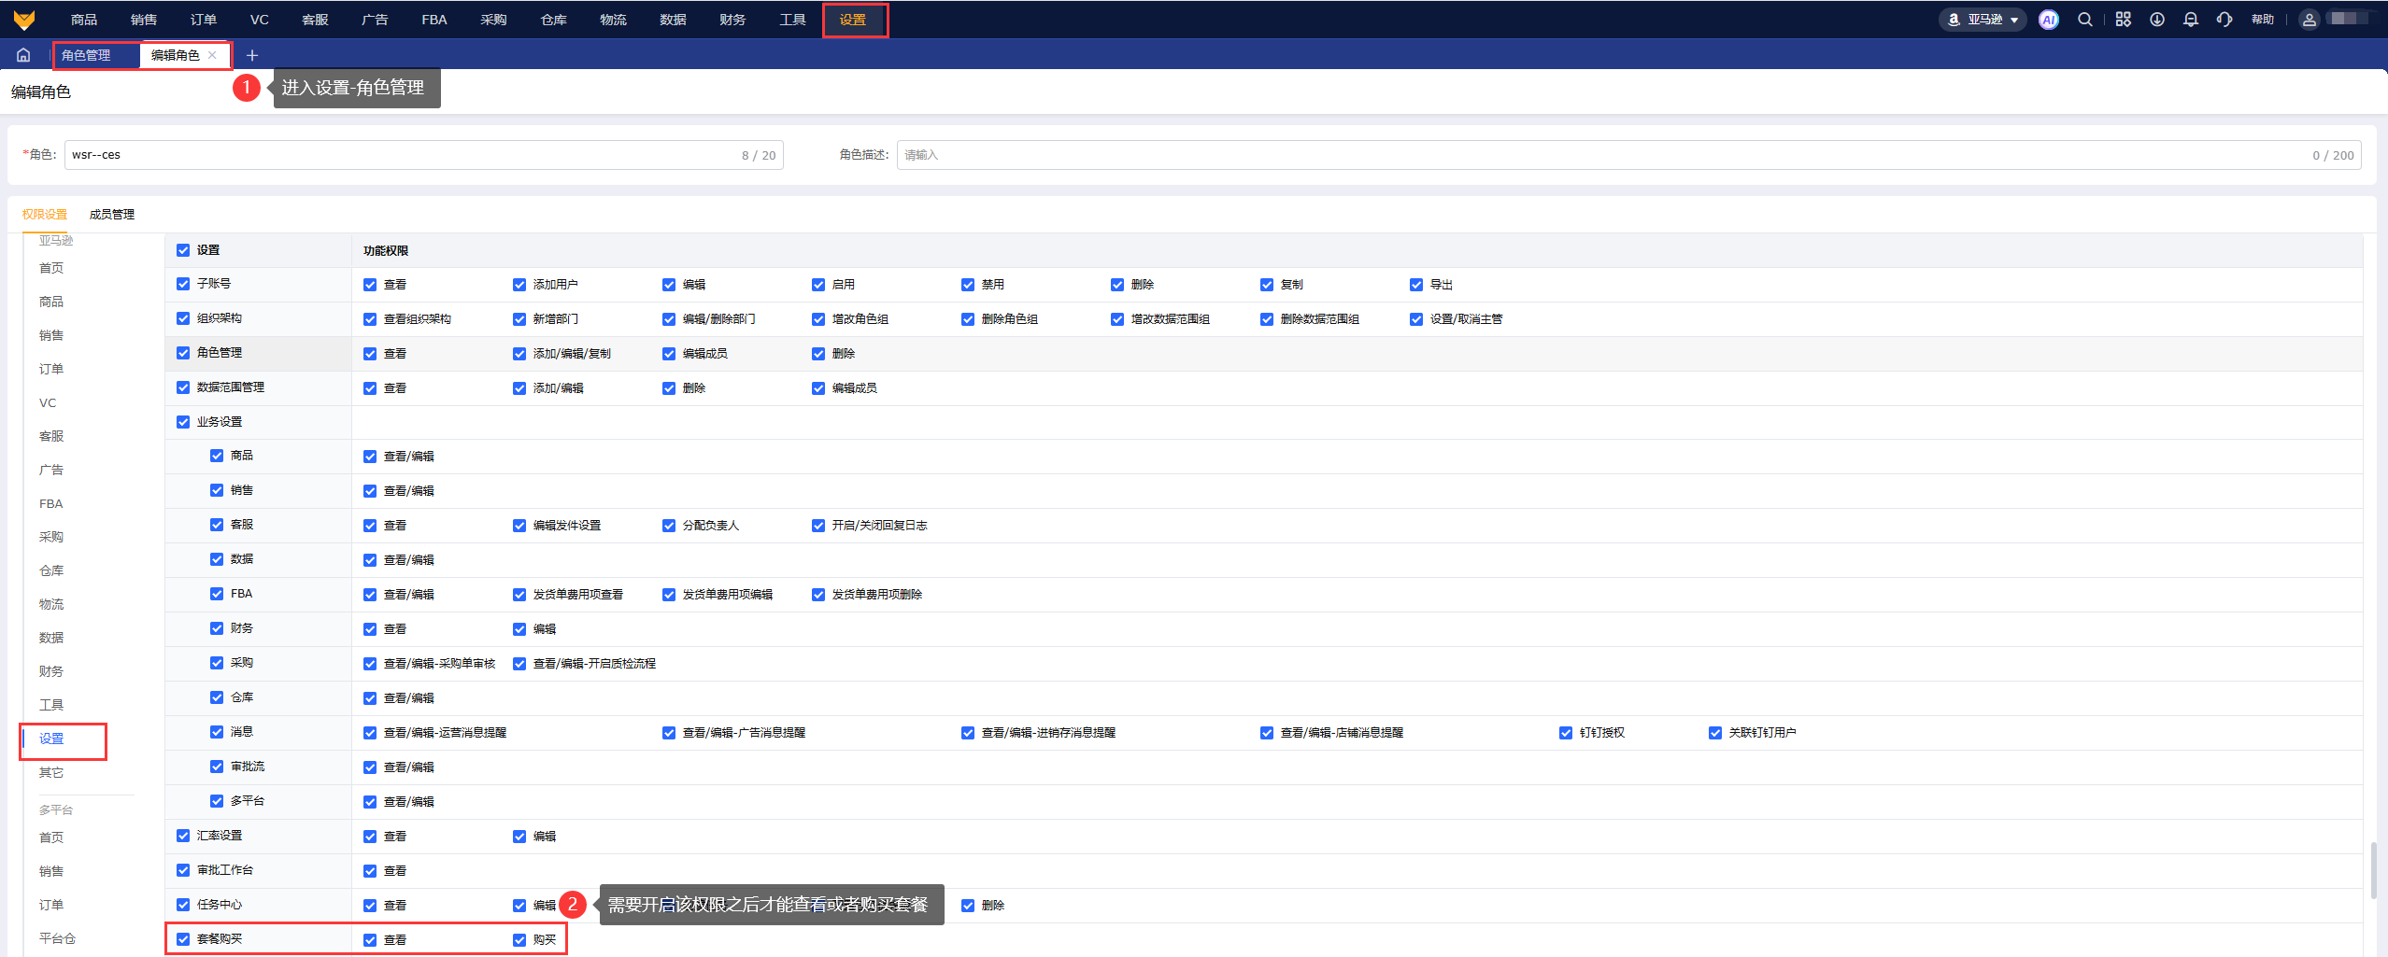
Task: Click the customer support headset icon
Action: coord(2224,20)
